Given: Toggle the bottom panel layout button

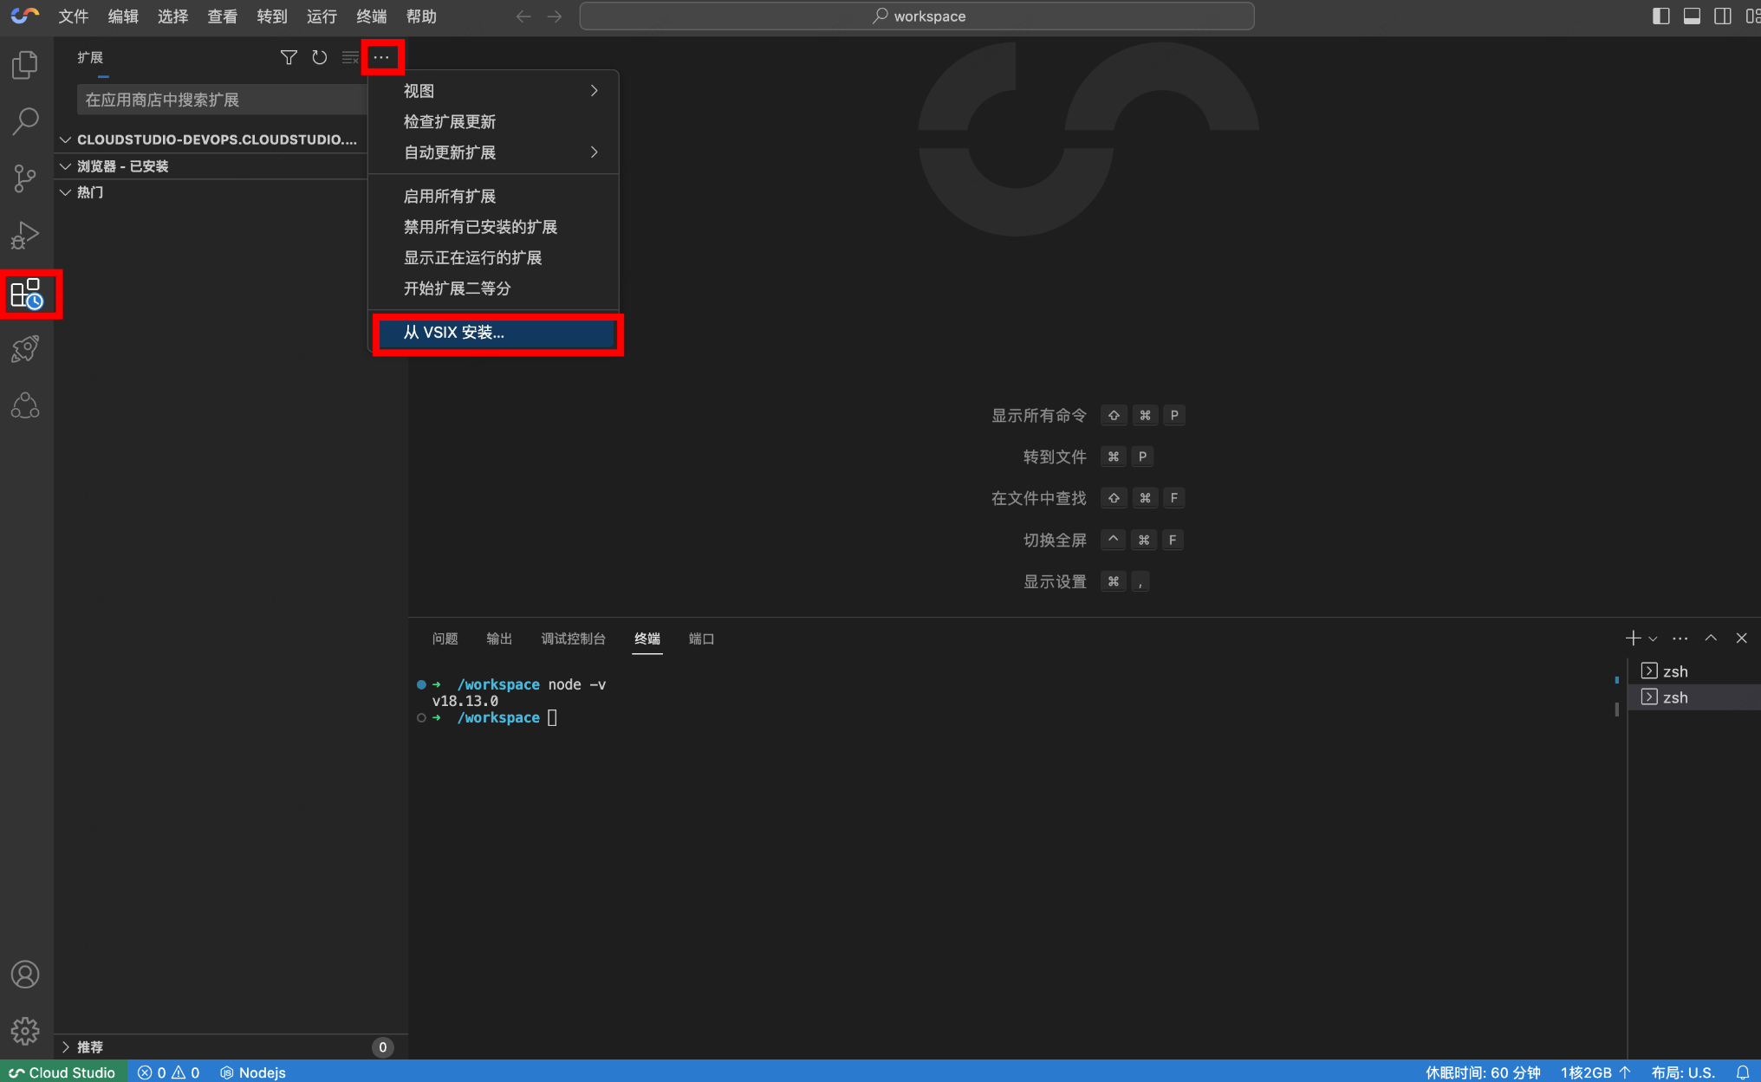Looking at the screenshot, I should pyautogui.click(x=1692, y=16).
